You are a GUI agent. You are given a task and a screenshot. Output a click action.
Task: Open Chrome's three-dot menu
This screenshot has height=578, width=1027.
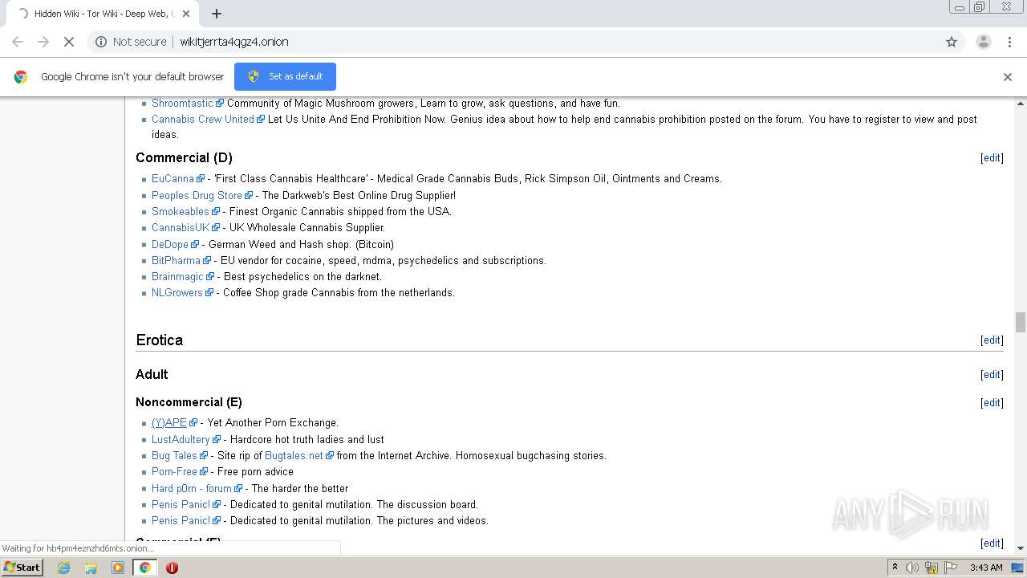click(1009, 42)
